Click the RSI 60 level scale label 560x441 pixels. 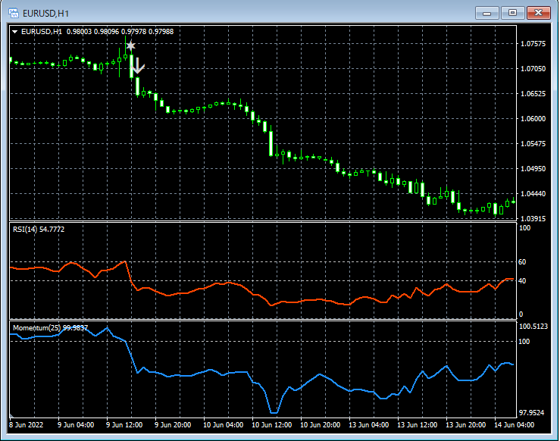[x=523, y=262]
